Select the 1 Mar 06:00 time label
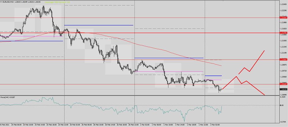This screenshot has width=288, height=127. 157,125
